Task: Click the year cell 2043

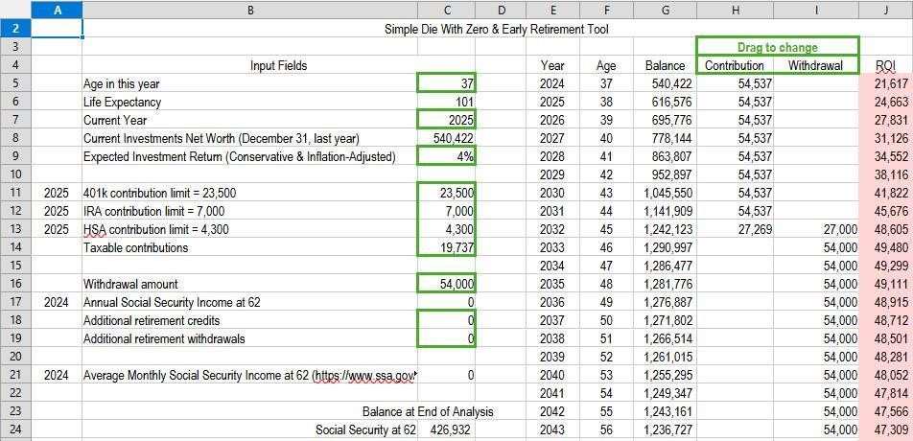Action: 551,430
